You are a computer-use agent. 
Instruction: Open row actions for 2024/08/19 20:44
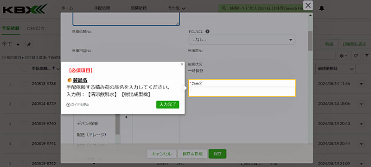coord(362,143)
